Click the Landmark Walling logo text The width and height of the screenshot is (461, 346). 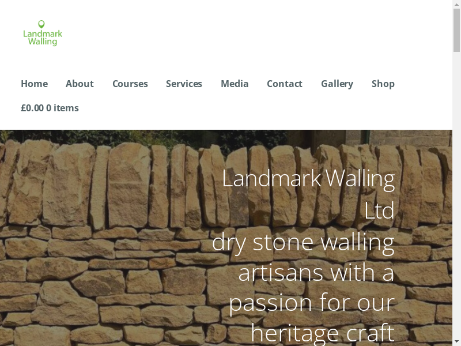(43, 37)
